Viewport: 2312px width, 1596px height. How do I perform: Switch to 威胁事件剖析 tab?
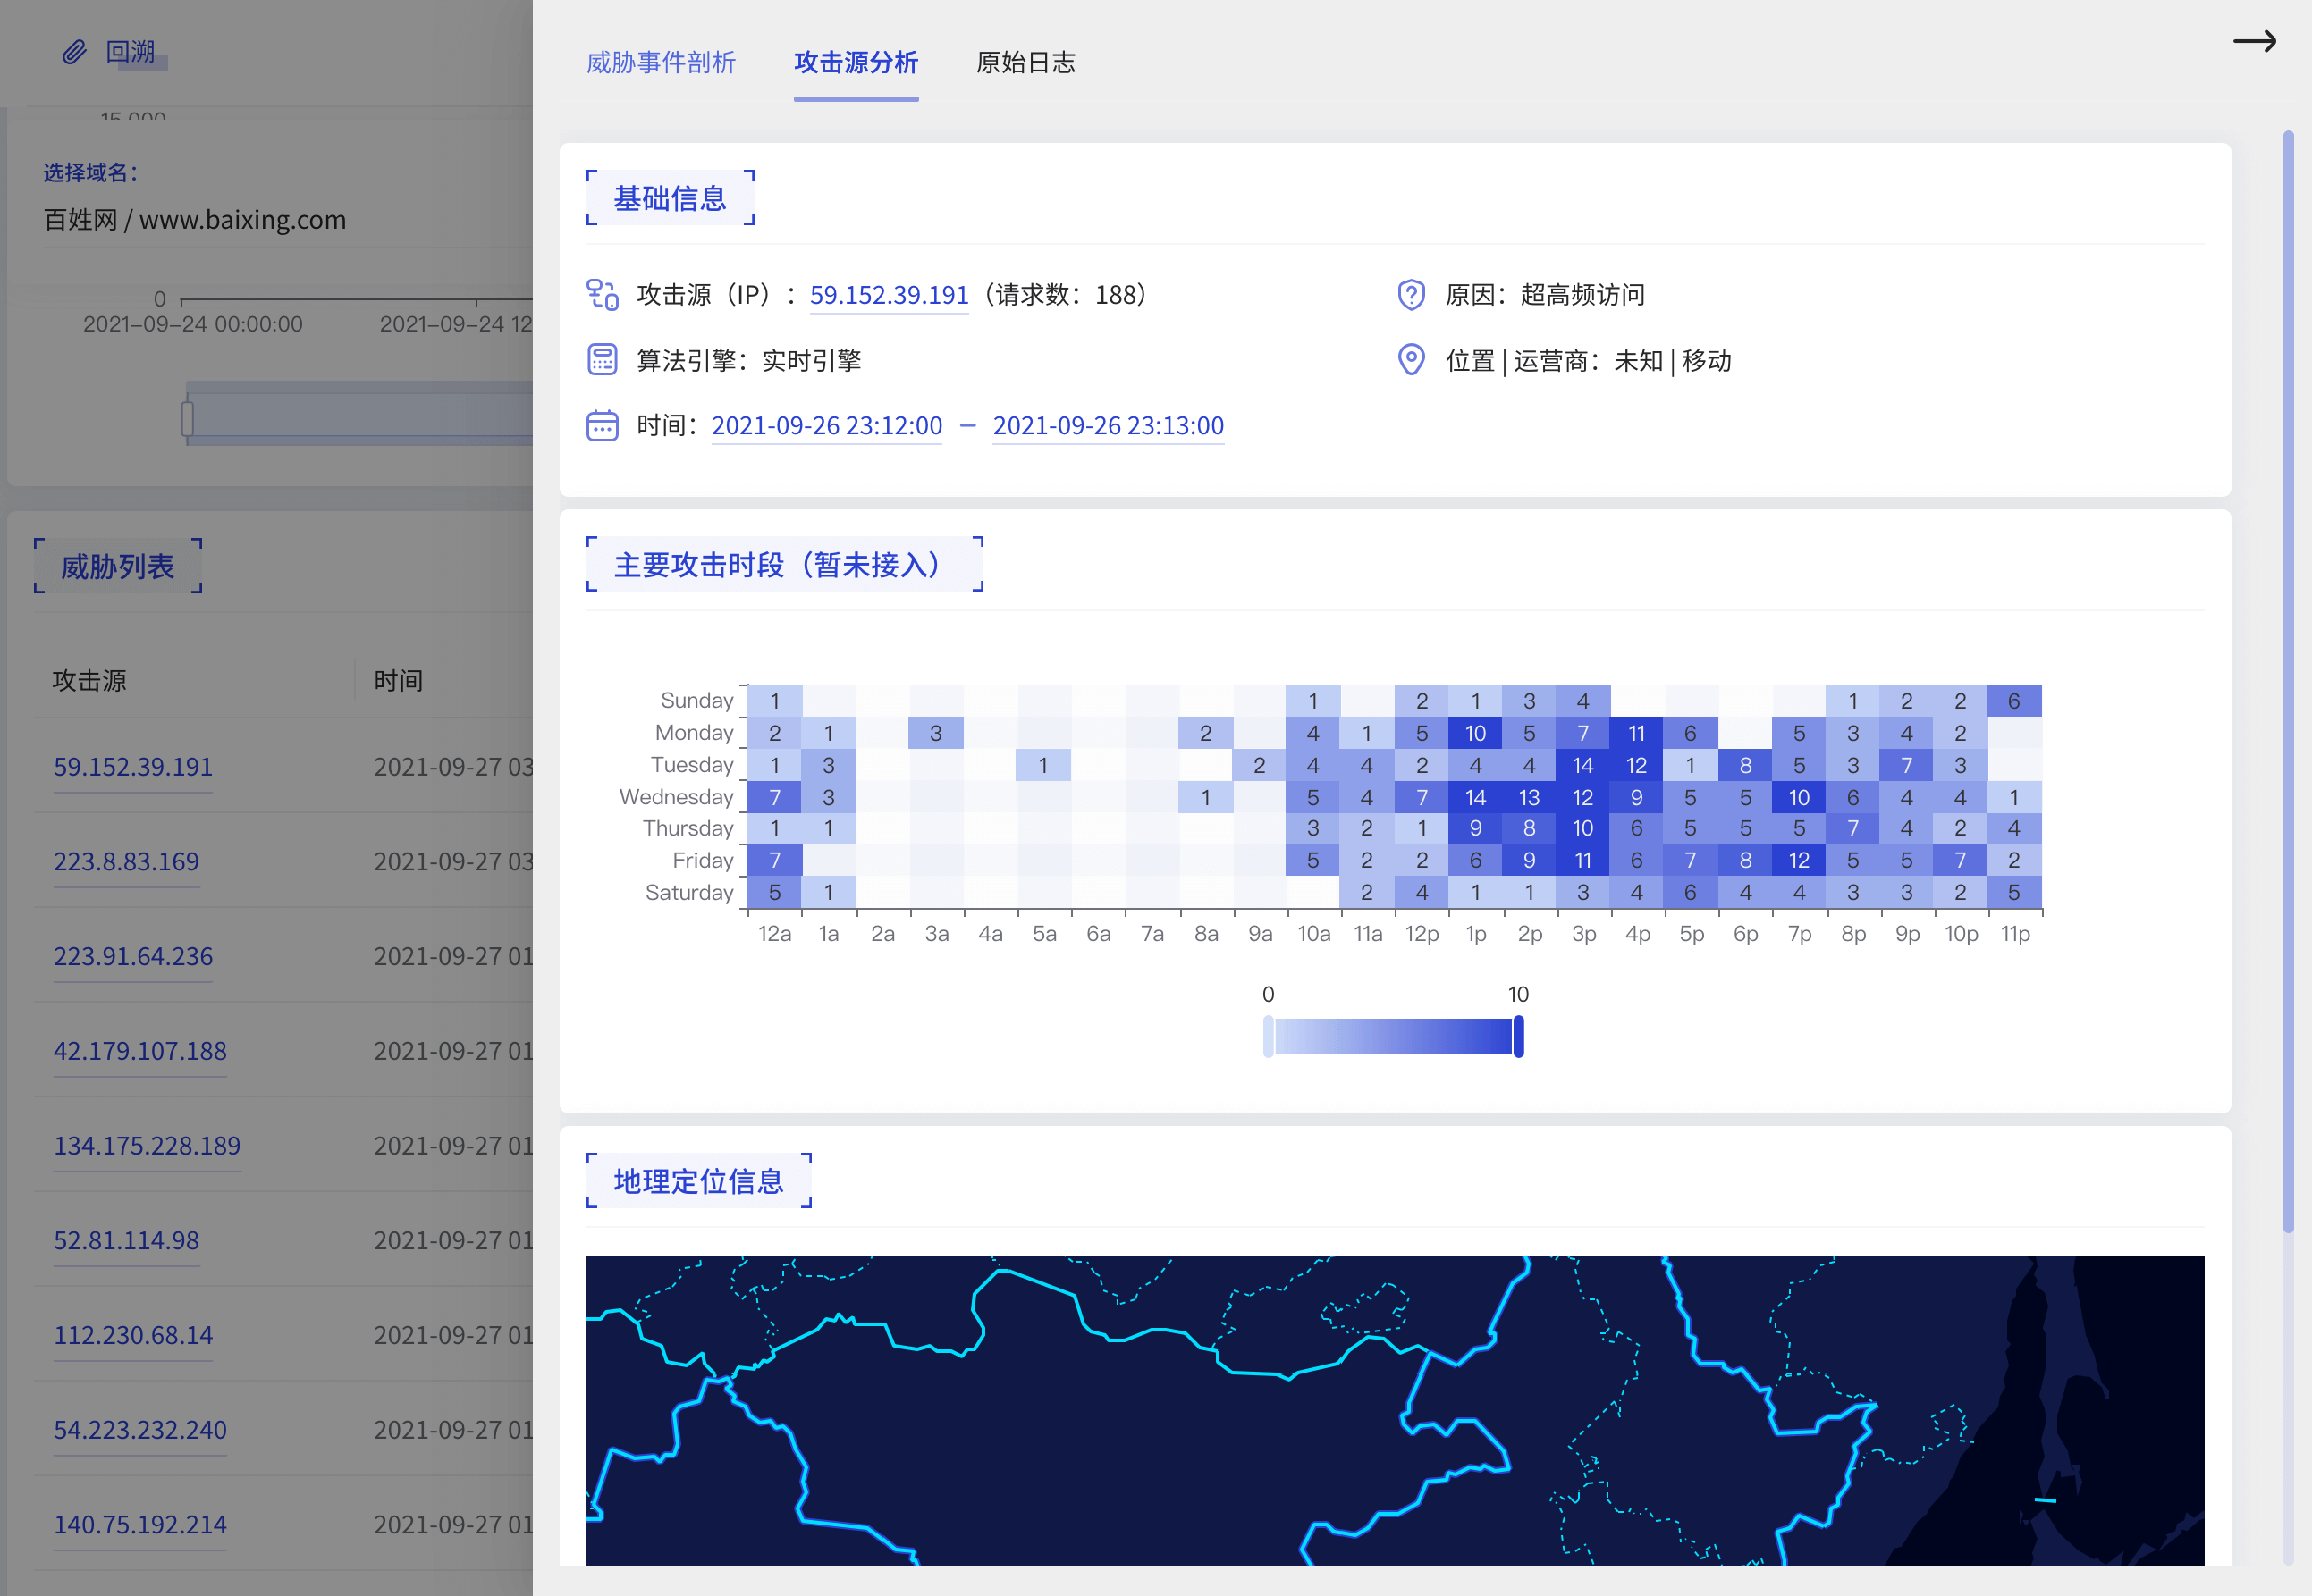point(661,62)
